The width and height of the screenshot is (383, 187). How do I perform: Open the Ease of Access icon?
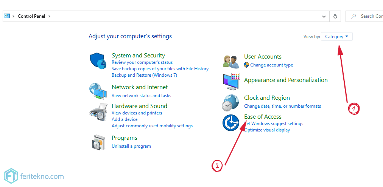[x=231, y=122]
